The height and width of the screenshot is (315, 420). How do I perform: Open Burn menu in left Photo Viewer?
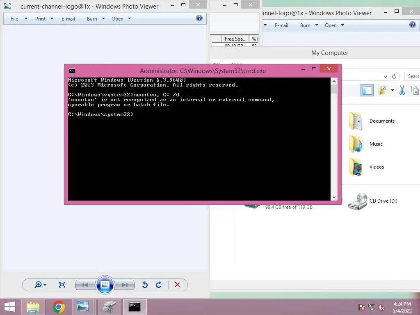92,19
